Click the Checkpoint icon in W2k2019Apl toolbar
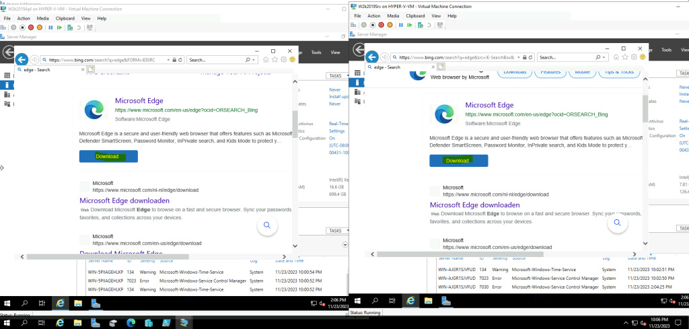This screenshot has width=689, height=329. coord(70,27)
